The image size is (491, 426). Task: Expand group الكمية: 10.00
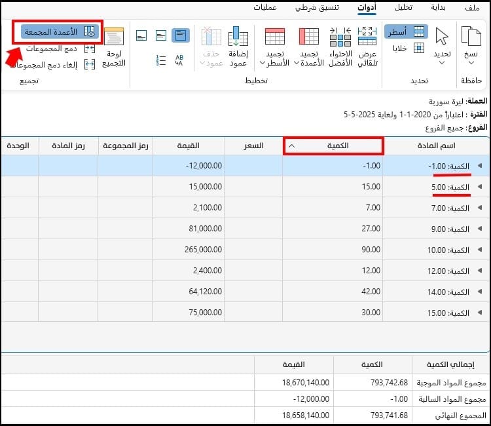tap(480, 250)
